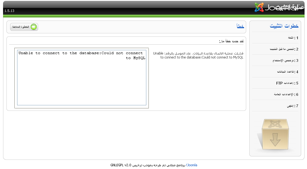Open the Joomla! link in the footer

[x=192, y=165]
